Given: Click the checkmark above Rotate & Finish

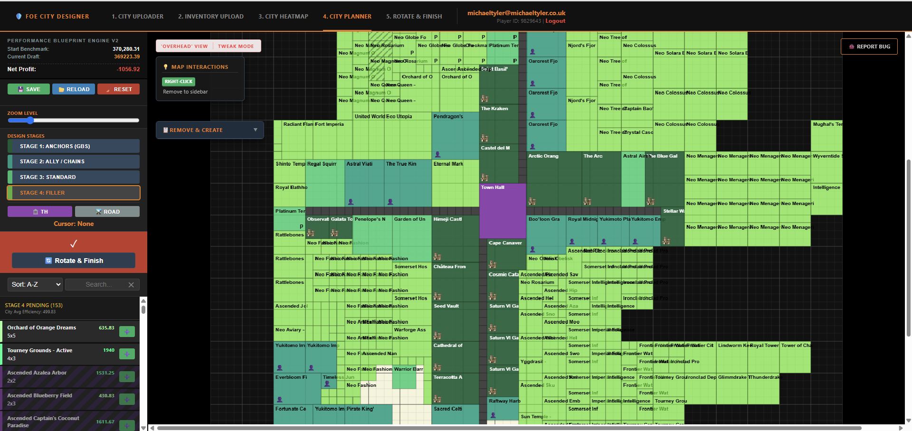Looking at the screenshot, I should [x=74, y=244].
